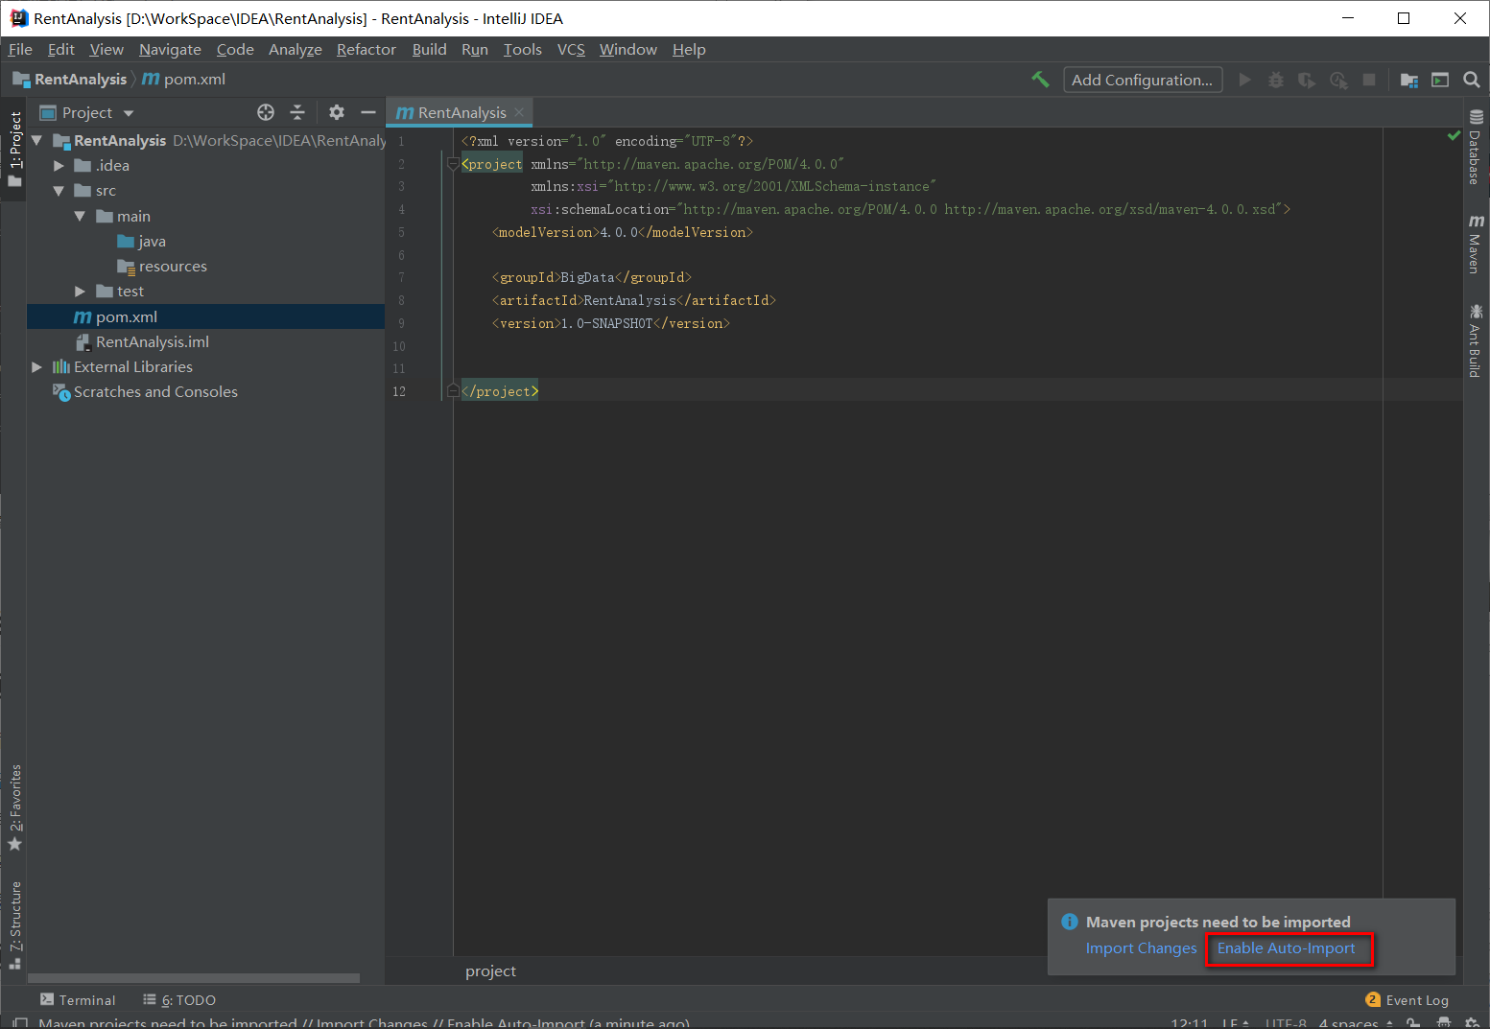Open the Maven tool window
The height and width of the screenshot is (1029, 1490).
(1475, 245)
